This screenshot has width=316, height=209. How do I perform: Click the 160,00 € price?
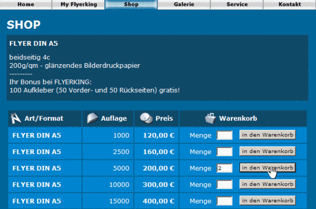[x=159, y=152]
